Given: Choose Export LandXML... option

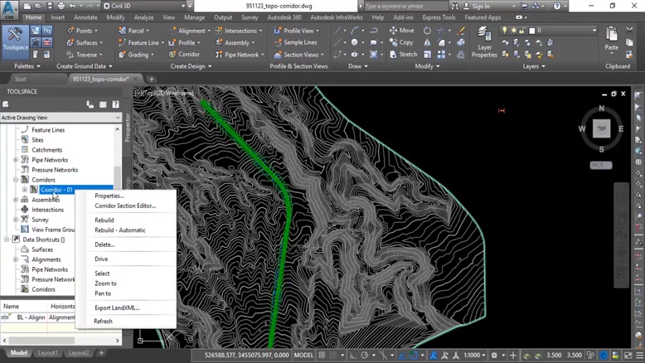Looking at the screenshot, I should click(117, 307).
